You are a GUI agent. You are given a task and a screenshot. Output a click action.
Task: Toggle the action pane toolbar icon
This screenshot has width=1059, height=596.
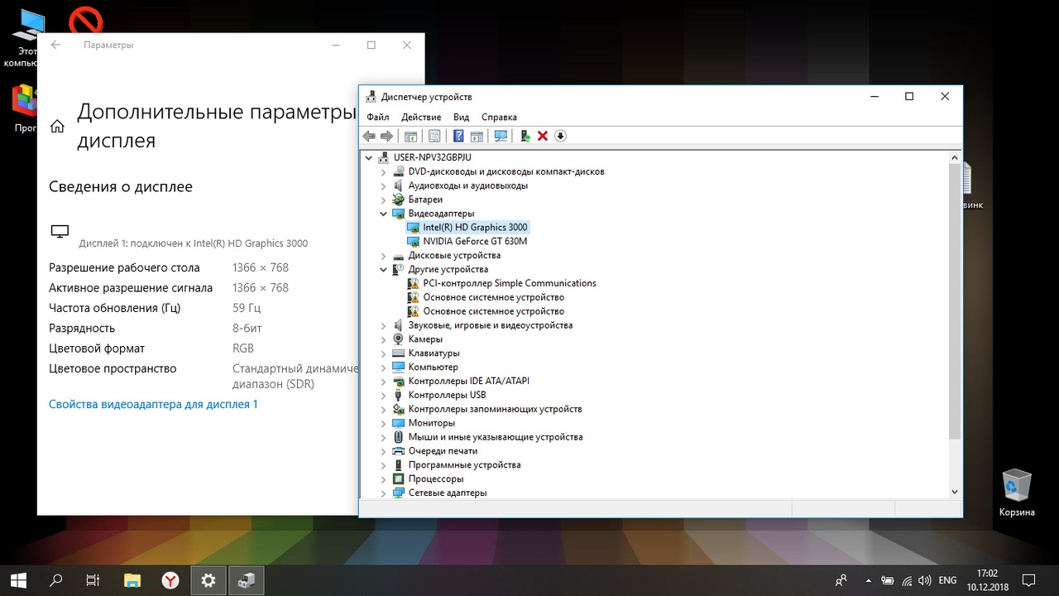(x=477, y=136)
